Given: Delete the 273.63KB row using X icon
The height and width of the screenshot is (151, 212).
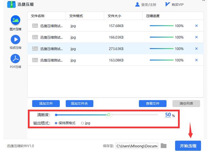Looking at the screenshot, I should (196, 49).
